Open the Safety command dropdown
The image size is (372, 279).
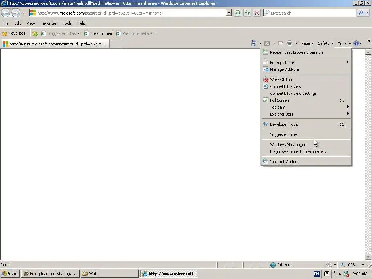[325, 44]
